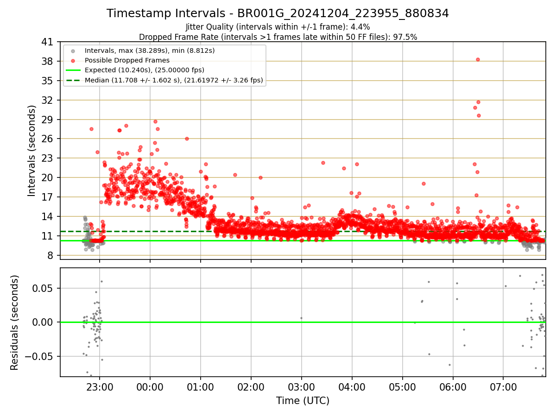Click the 'Time (UTC)' x-axis label
This screenshot has height=417, width=556.
pyautogui.click(x=303, y=401)
